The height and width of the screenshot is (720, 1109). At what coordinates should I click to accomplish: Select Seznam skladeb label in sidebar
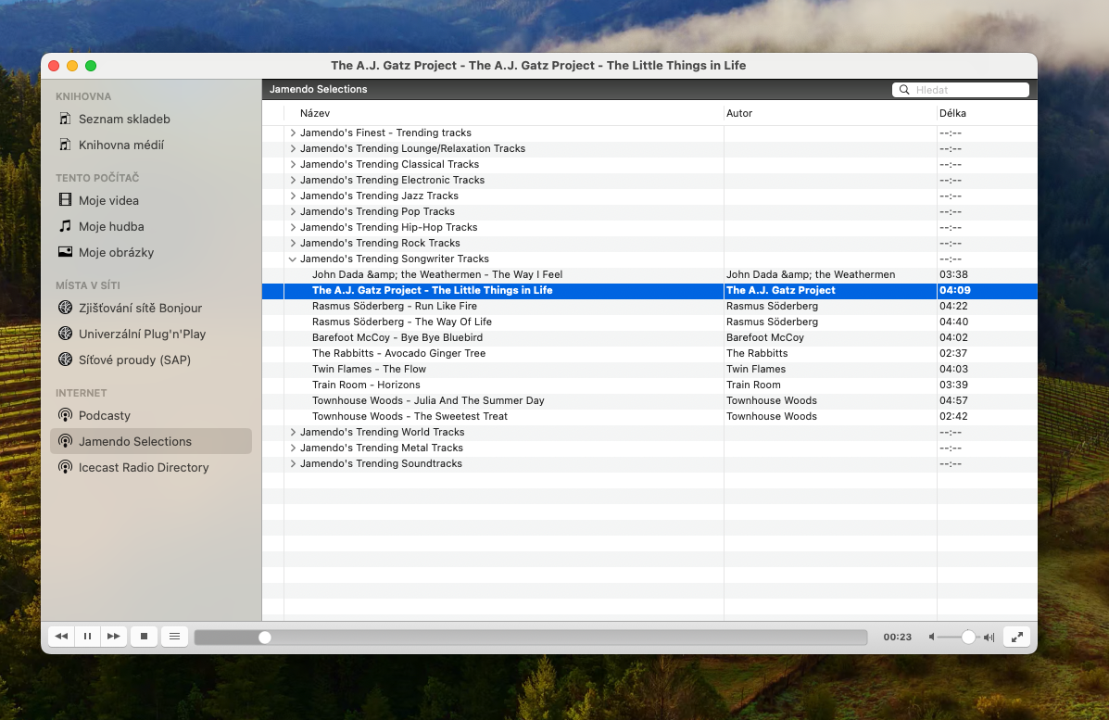point(124,119)
